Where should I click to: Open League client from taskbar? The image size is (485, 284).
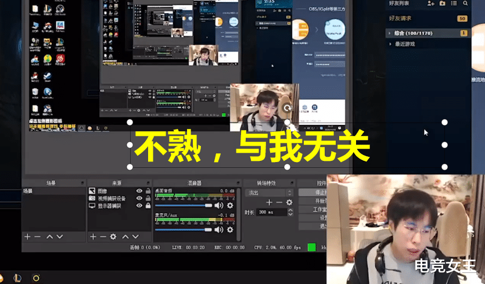click(x=17, y=278)
